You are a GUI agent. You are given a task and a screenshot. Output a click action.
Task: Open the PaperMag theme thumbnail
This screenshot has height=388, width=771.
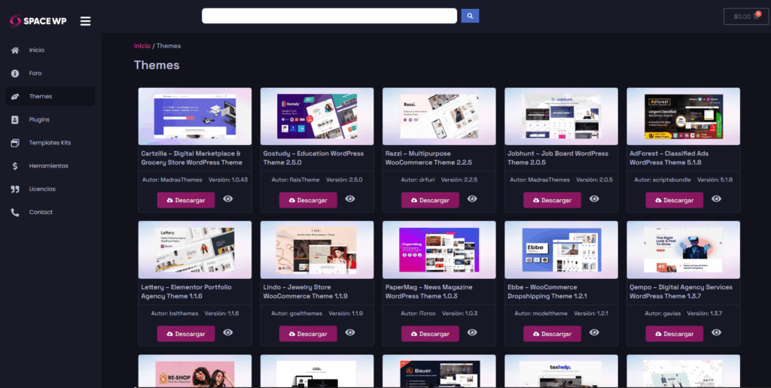click(439, 250)
